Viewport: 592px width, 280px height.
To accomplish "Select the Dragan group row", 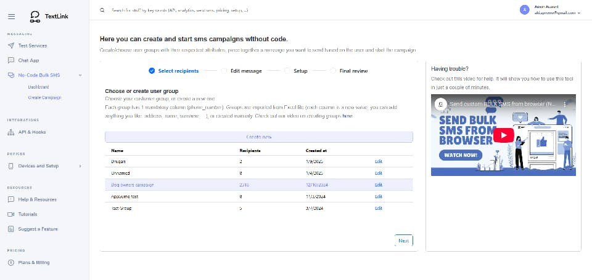I will (259, 161).
